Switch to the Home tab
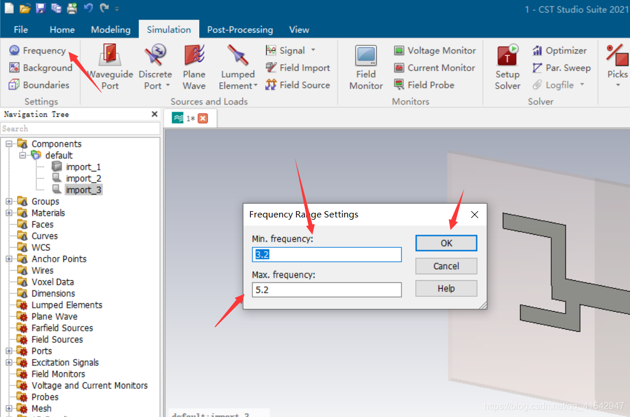 pyautogui.click(x=62, y=30)
